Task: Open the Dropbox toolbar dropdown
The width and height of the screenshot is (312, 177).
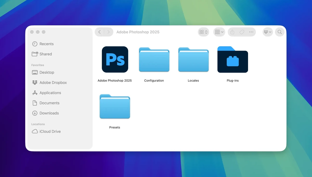Action: (x=268, y=32)
